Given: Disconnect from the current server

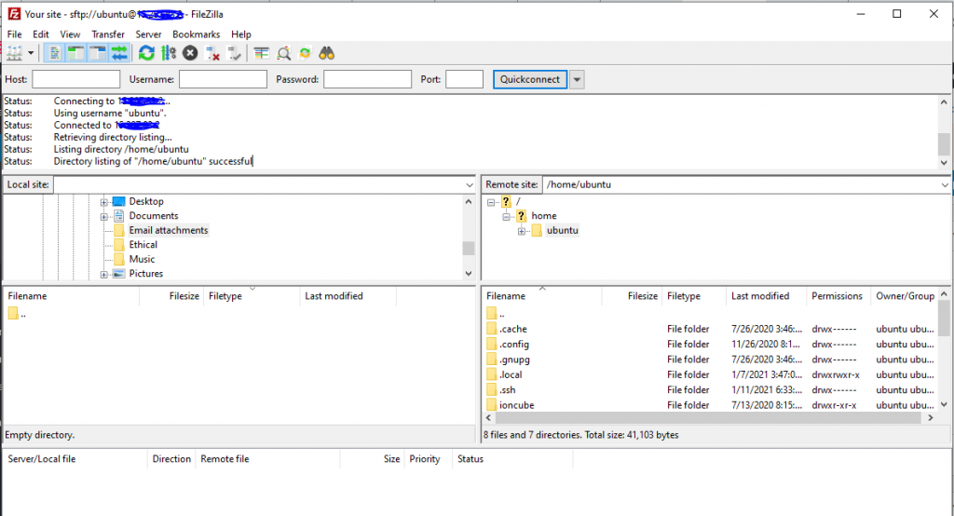Looking at the screenshot, I should tap(212, 53).
